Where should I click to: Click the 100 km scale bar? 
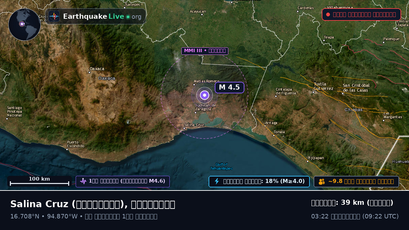[x=40, y=181]
